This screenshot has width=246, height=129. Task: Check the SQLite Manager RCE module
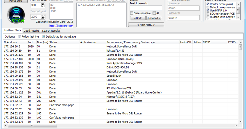[208, 14]
